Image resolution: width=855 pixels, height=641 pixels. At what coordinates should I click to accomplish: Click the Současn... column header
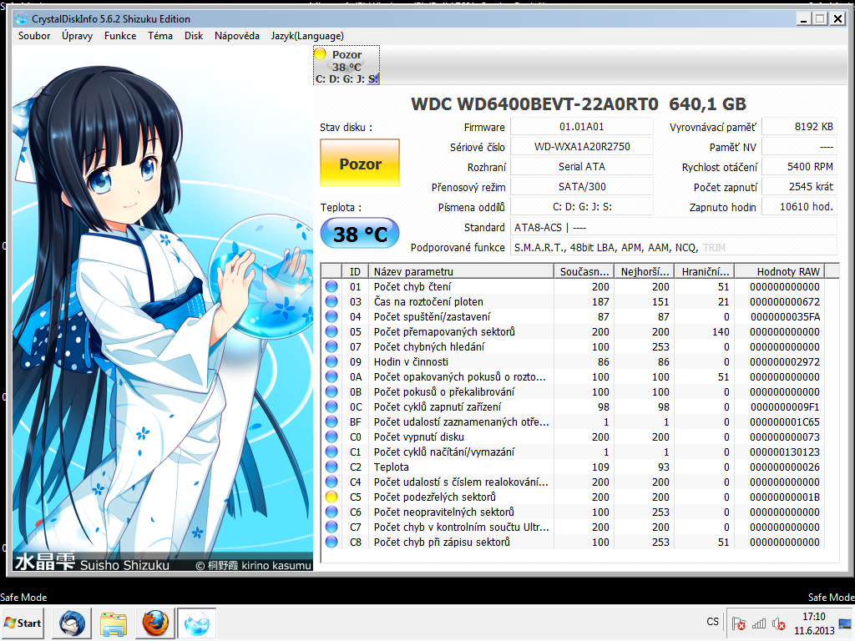(584, 271)
